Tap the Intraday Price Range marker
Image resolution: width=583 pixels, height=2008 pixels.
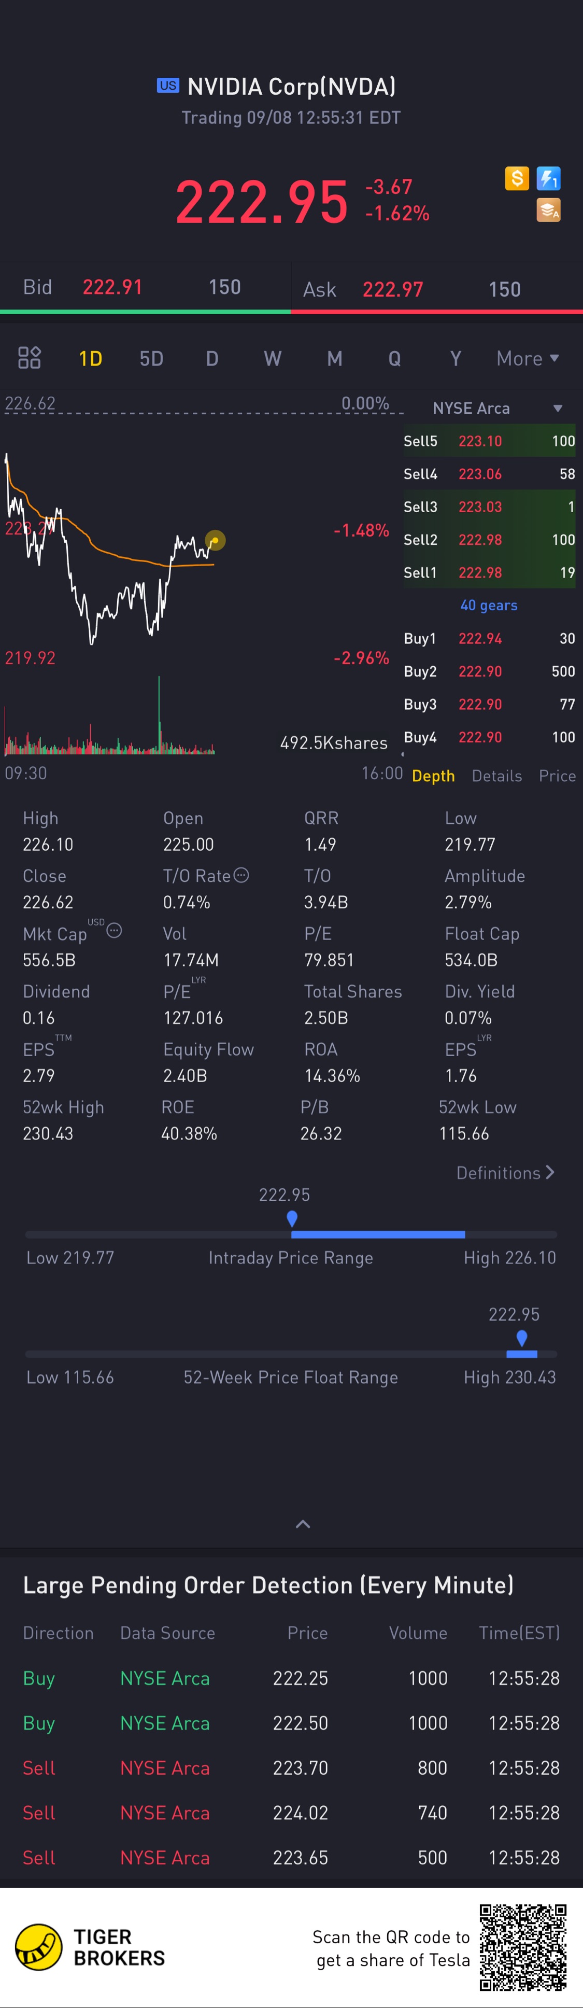[x=291, y=1217]
